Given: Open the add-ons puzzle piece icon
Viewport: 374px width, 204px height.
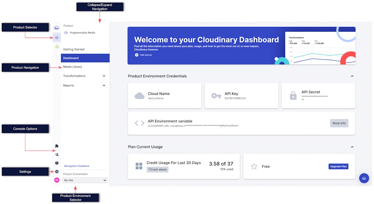Looking at the screenshot, I should coord(57,146).
